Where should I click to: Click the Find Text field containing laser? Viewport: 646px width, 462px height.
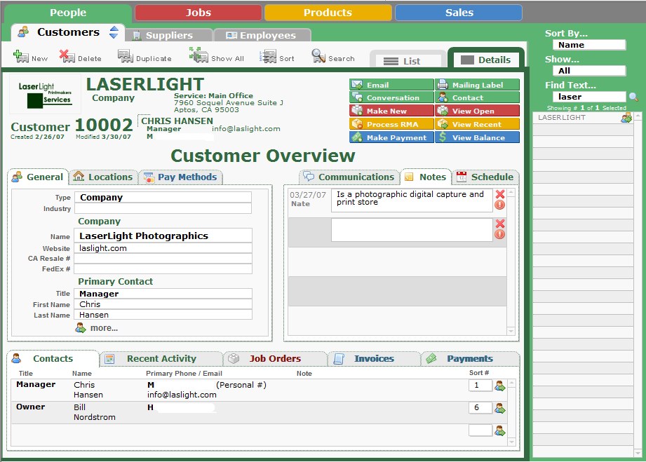589,97
